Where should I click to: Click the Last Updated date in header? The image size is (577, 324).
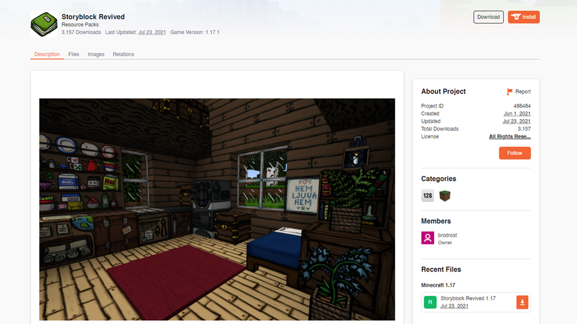click(151, 32)
